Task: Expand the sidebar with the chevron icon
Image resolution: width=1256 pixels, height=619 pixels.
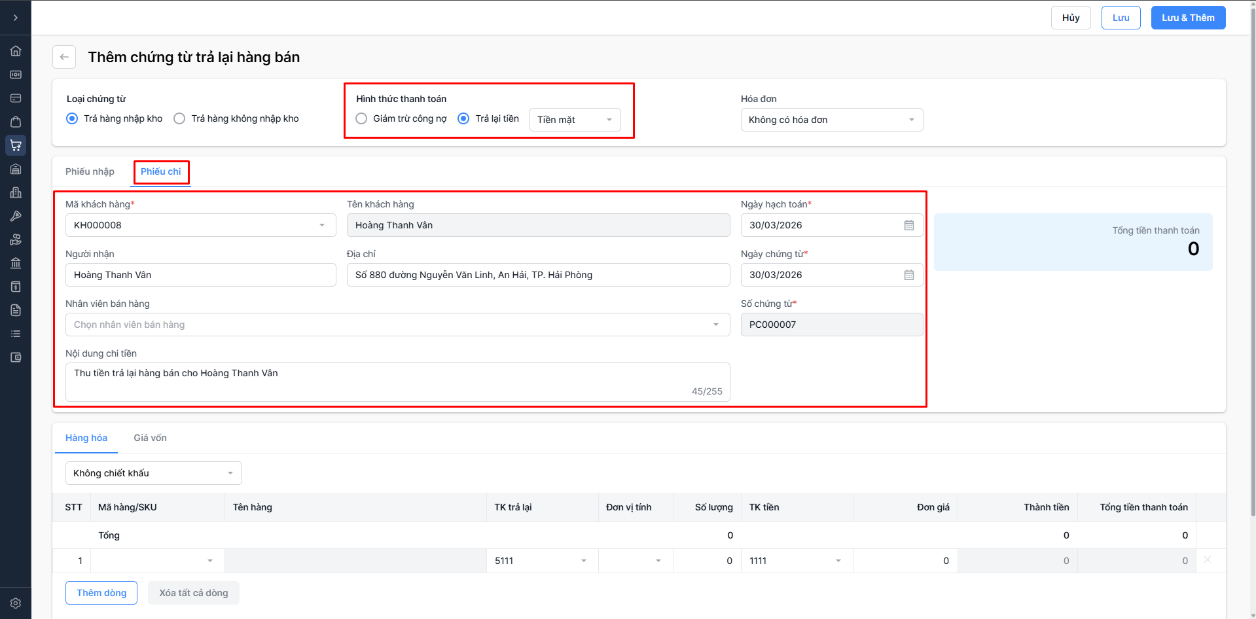Action: (16, 18)
